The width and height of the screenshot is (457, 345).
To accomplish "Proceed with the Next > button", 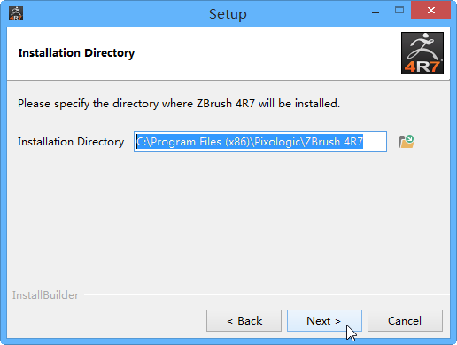I will click(324, 321).
